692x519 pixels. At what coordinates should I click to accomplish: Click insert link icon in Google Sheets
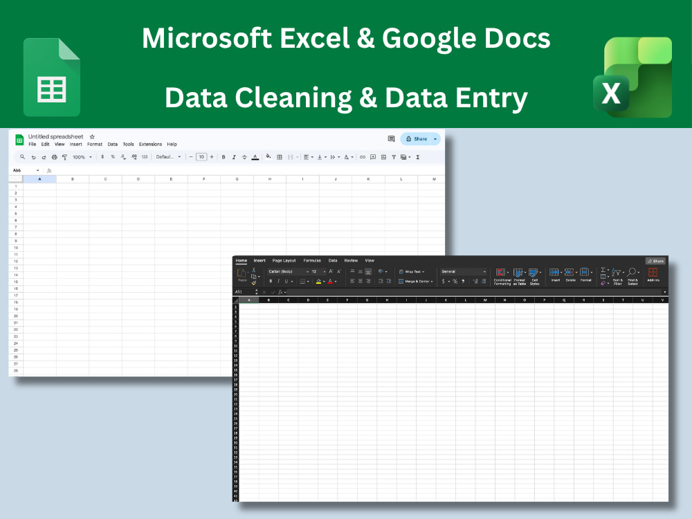click(363, 157)
